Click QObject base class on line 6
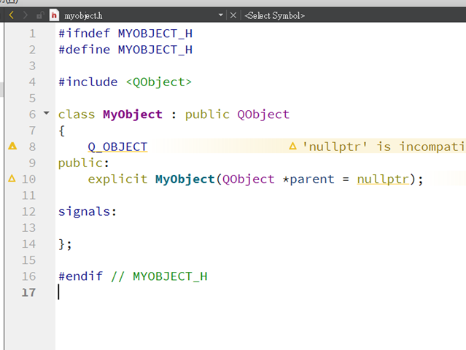 pos(263,114)
